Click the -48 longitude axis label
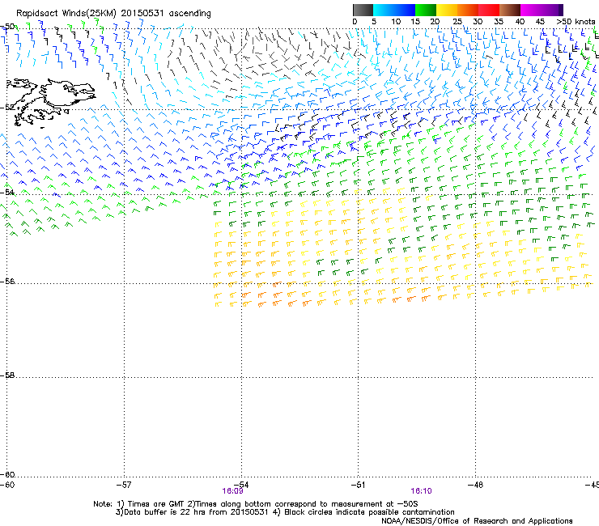 pyautogui.click(x=475, y=485)
